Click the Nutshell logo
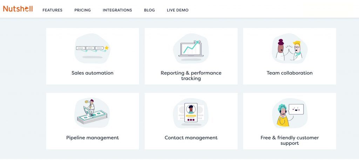The height and width of the screenshot is (160, 359). (x=18, y=9)
